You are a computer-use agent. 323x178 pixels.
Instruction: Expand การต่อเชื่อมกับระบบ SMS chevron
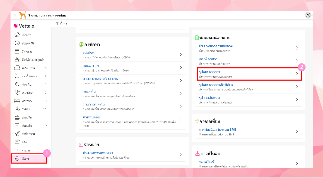tap(297, 131)
